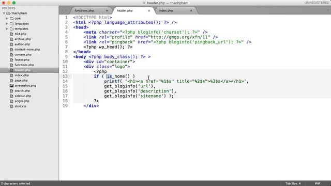Screen dimensions: 331x186
Task: Open author.php from the sidebar
Action: pos(22,44)
